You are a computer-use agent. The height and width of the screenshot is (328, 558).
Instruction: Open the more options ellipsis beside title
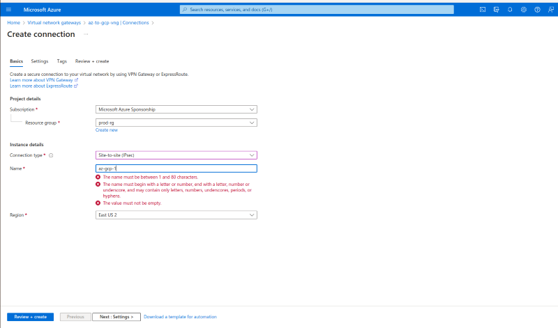[86, 34]
